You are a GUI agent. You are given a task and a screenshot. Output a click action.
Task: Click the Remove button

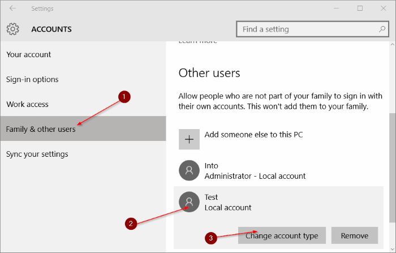(355, 235)
